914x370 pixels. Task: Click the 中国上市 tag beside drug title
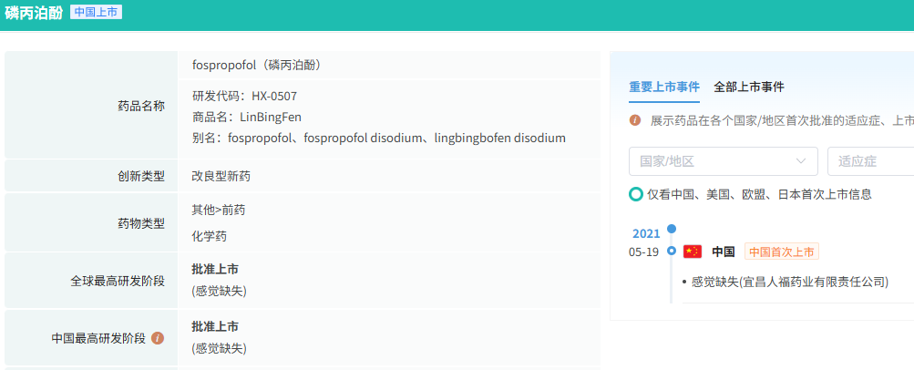click(x=96, y=13)
